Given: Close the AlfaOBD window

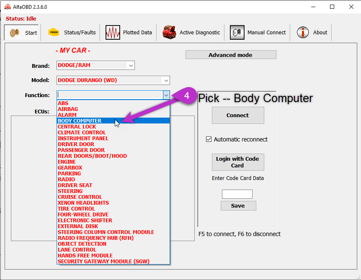Looking at the screenshot, I should (x=351, y=7).
